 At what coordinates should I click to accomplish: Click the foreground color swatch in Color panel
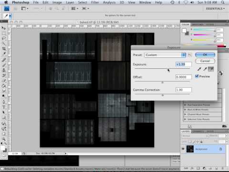[184, 31]
